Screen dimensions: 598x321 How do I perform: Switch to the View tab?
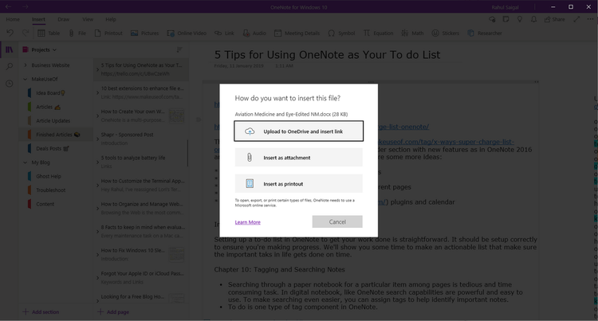point(88,19)
